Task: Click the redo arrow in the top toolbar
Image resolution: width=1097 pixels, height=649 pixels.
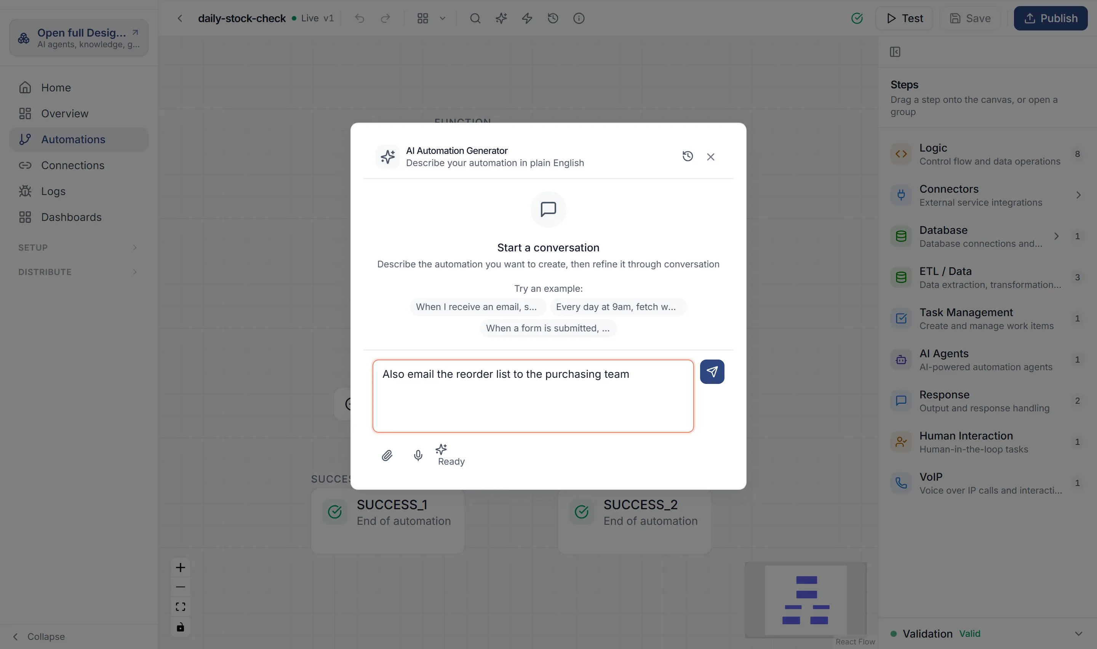Action: coord(385,18)
